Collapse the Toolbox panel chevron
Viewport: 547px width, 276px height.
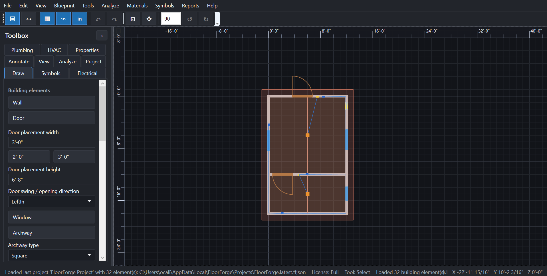pos(102,36)
